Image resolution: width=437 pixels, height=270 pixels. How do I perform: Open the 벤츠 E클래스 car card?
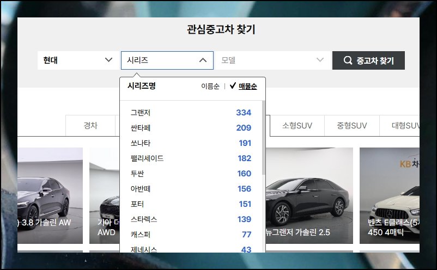[390, 195]
